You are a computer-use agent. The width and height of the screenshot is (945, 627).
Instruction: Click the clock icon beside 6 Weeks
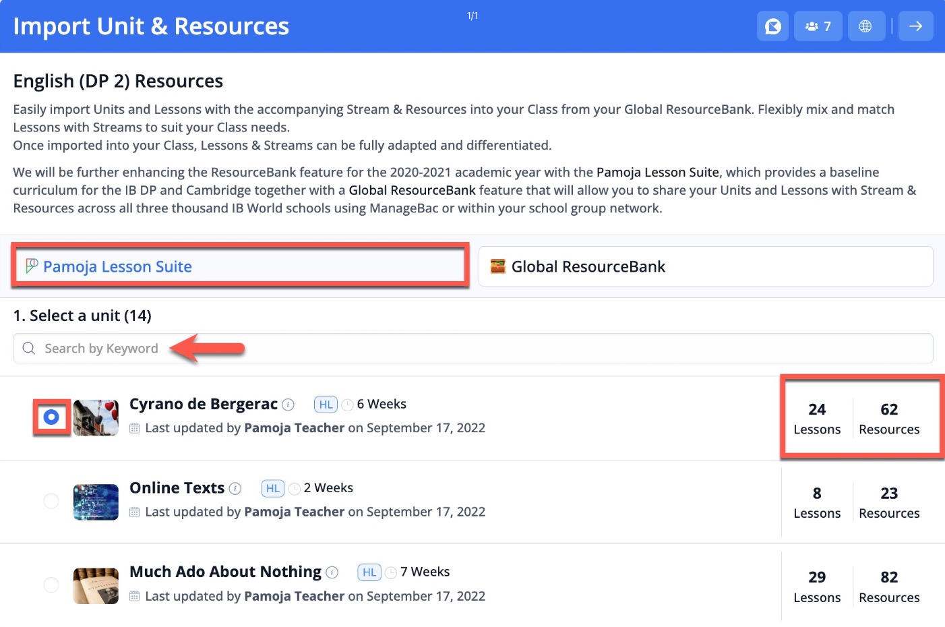click(x=347, y=405)
